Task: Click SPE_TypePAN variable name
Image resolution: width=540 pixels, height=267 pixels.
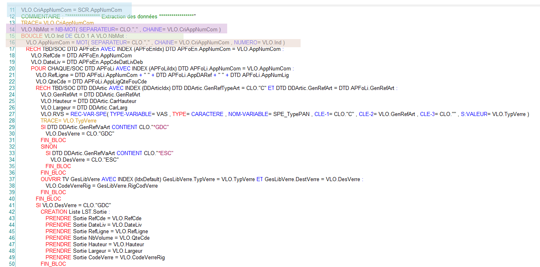Action: coord(290,114)
